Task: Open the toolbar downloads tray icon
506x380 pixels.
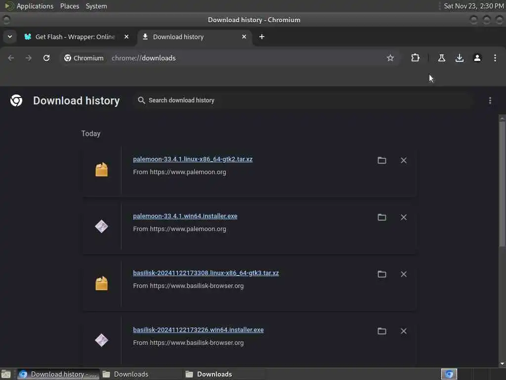Action: point(459,58)
